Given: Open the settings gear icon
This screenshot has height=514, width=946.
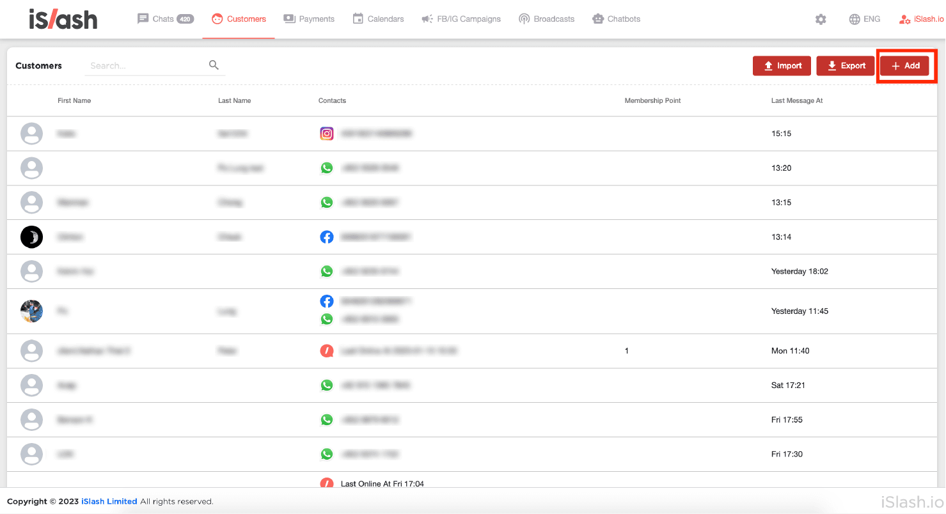Looking at the screenshot, I should (821, 19).
